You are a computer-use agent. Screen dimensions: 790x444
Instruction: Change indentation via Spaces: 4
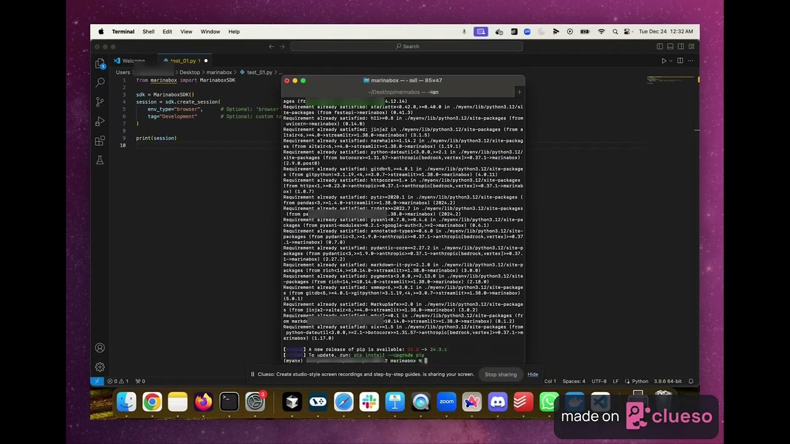coord(574,381)
